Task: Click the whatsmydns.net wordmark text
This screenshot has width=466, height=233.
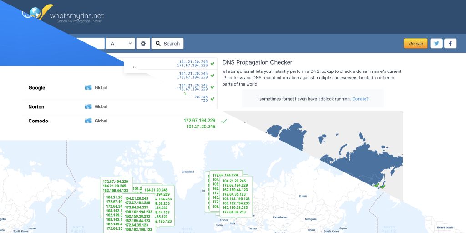Action: click(77, 15)
